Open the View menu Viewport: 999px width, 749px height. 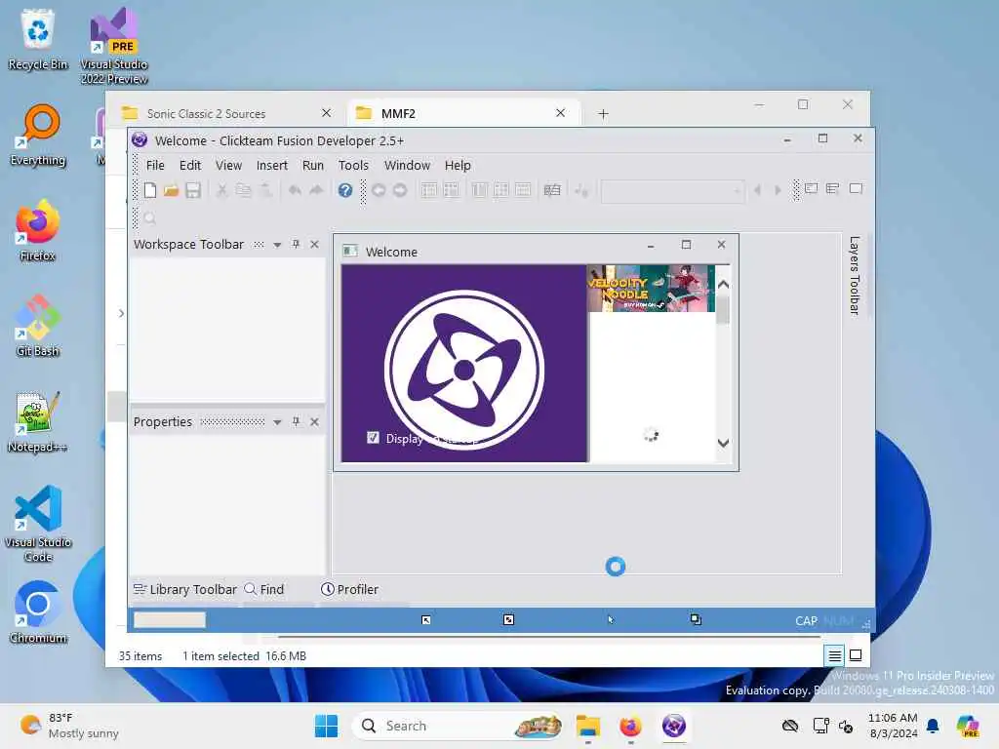click(228, 165)
